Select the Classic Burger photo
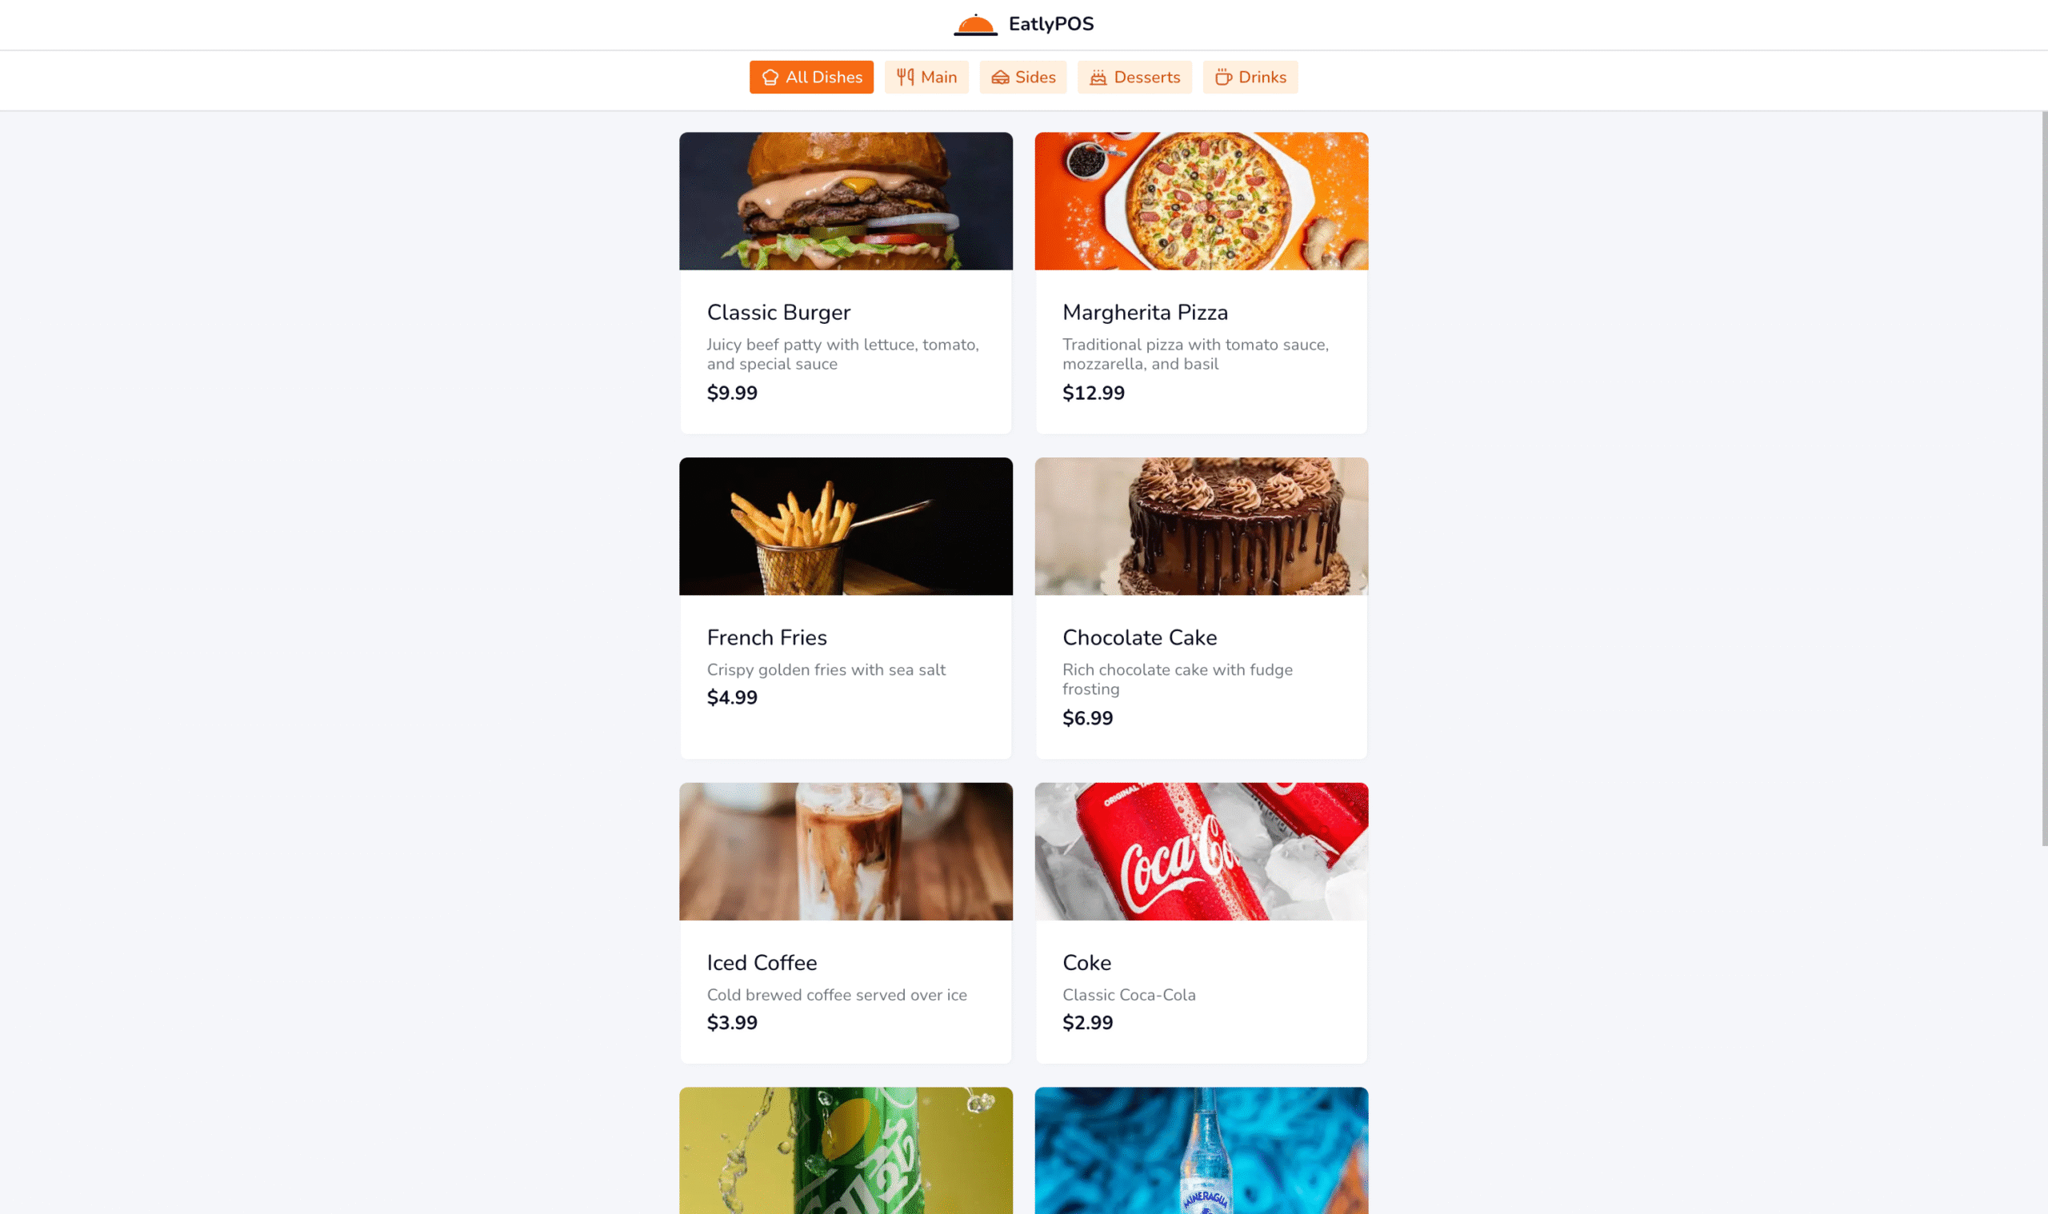Viewport: 2048px width, 1214px height. [x=846, y=202]
